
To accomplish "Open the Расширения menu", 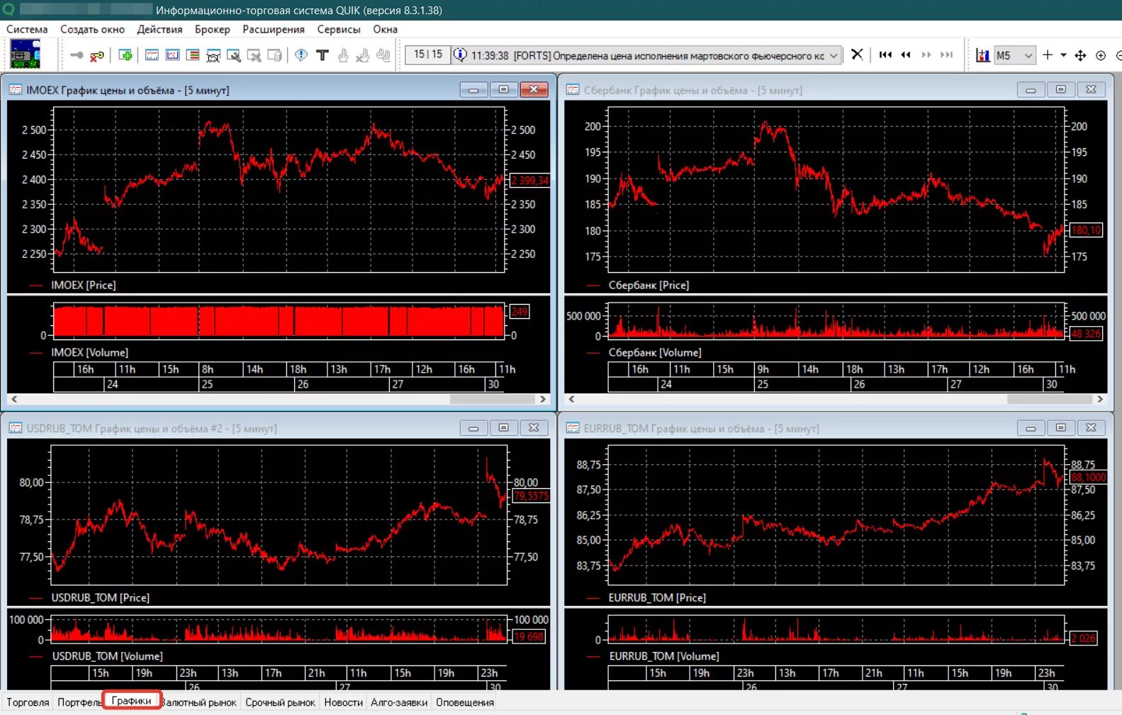I will point(274,29).
